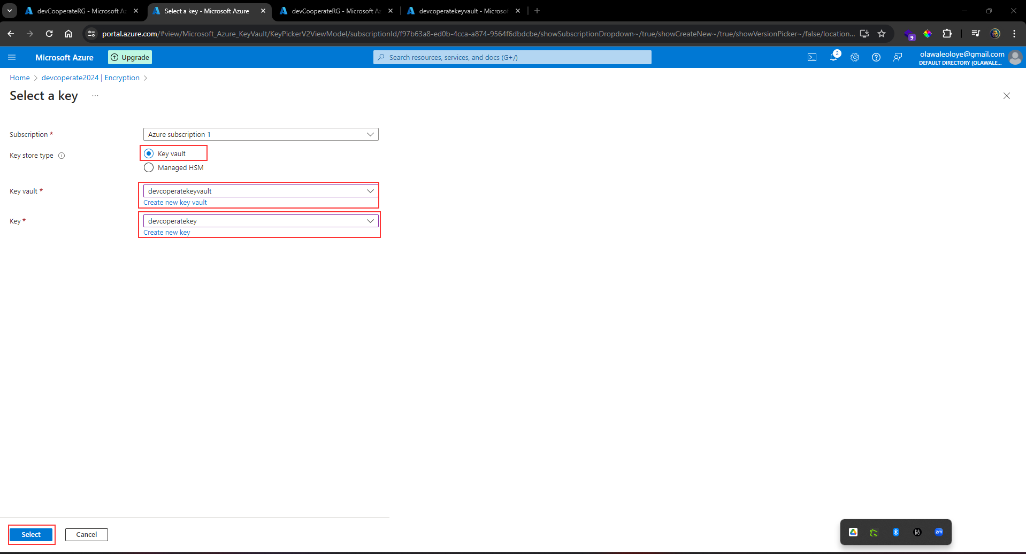Image resolution: width=1026 pixels, height=554 pixels.
Task: Open the browser extensions puzzle icon
Action: [x=947, y=34]
